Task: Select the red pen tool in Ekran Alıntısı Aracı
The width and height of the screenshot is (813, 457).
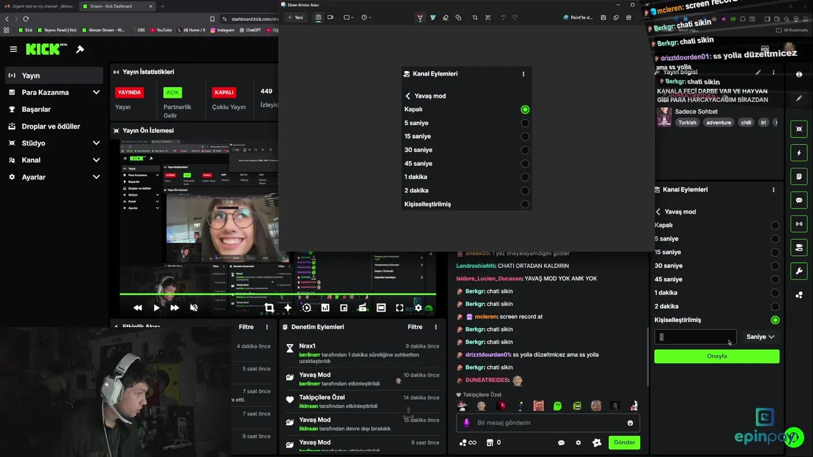Action: pos(420,18)
